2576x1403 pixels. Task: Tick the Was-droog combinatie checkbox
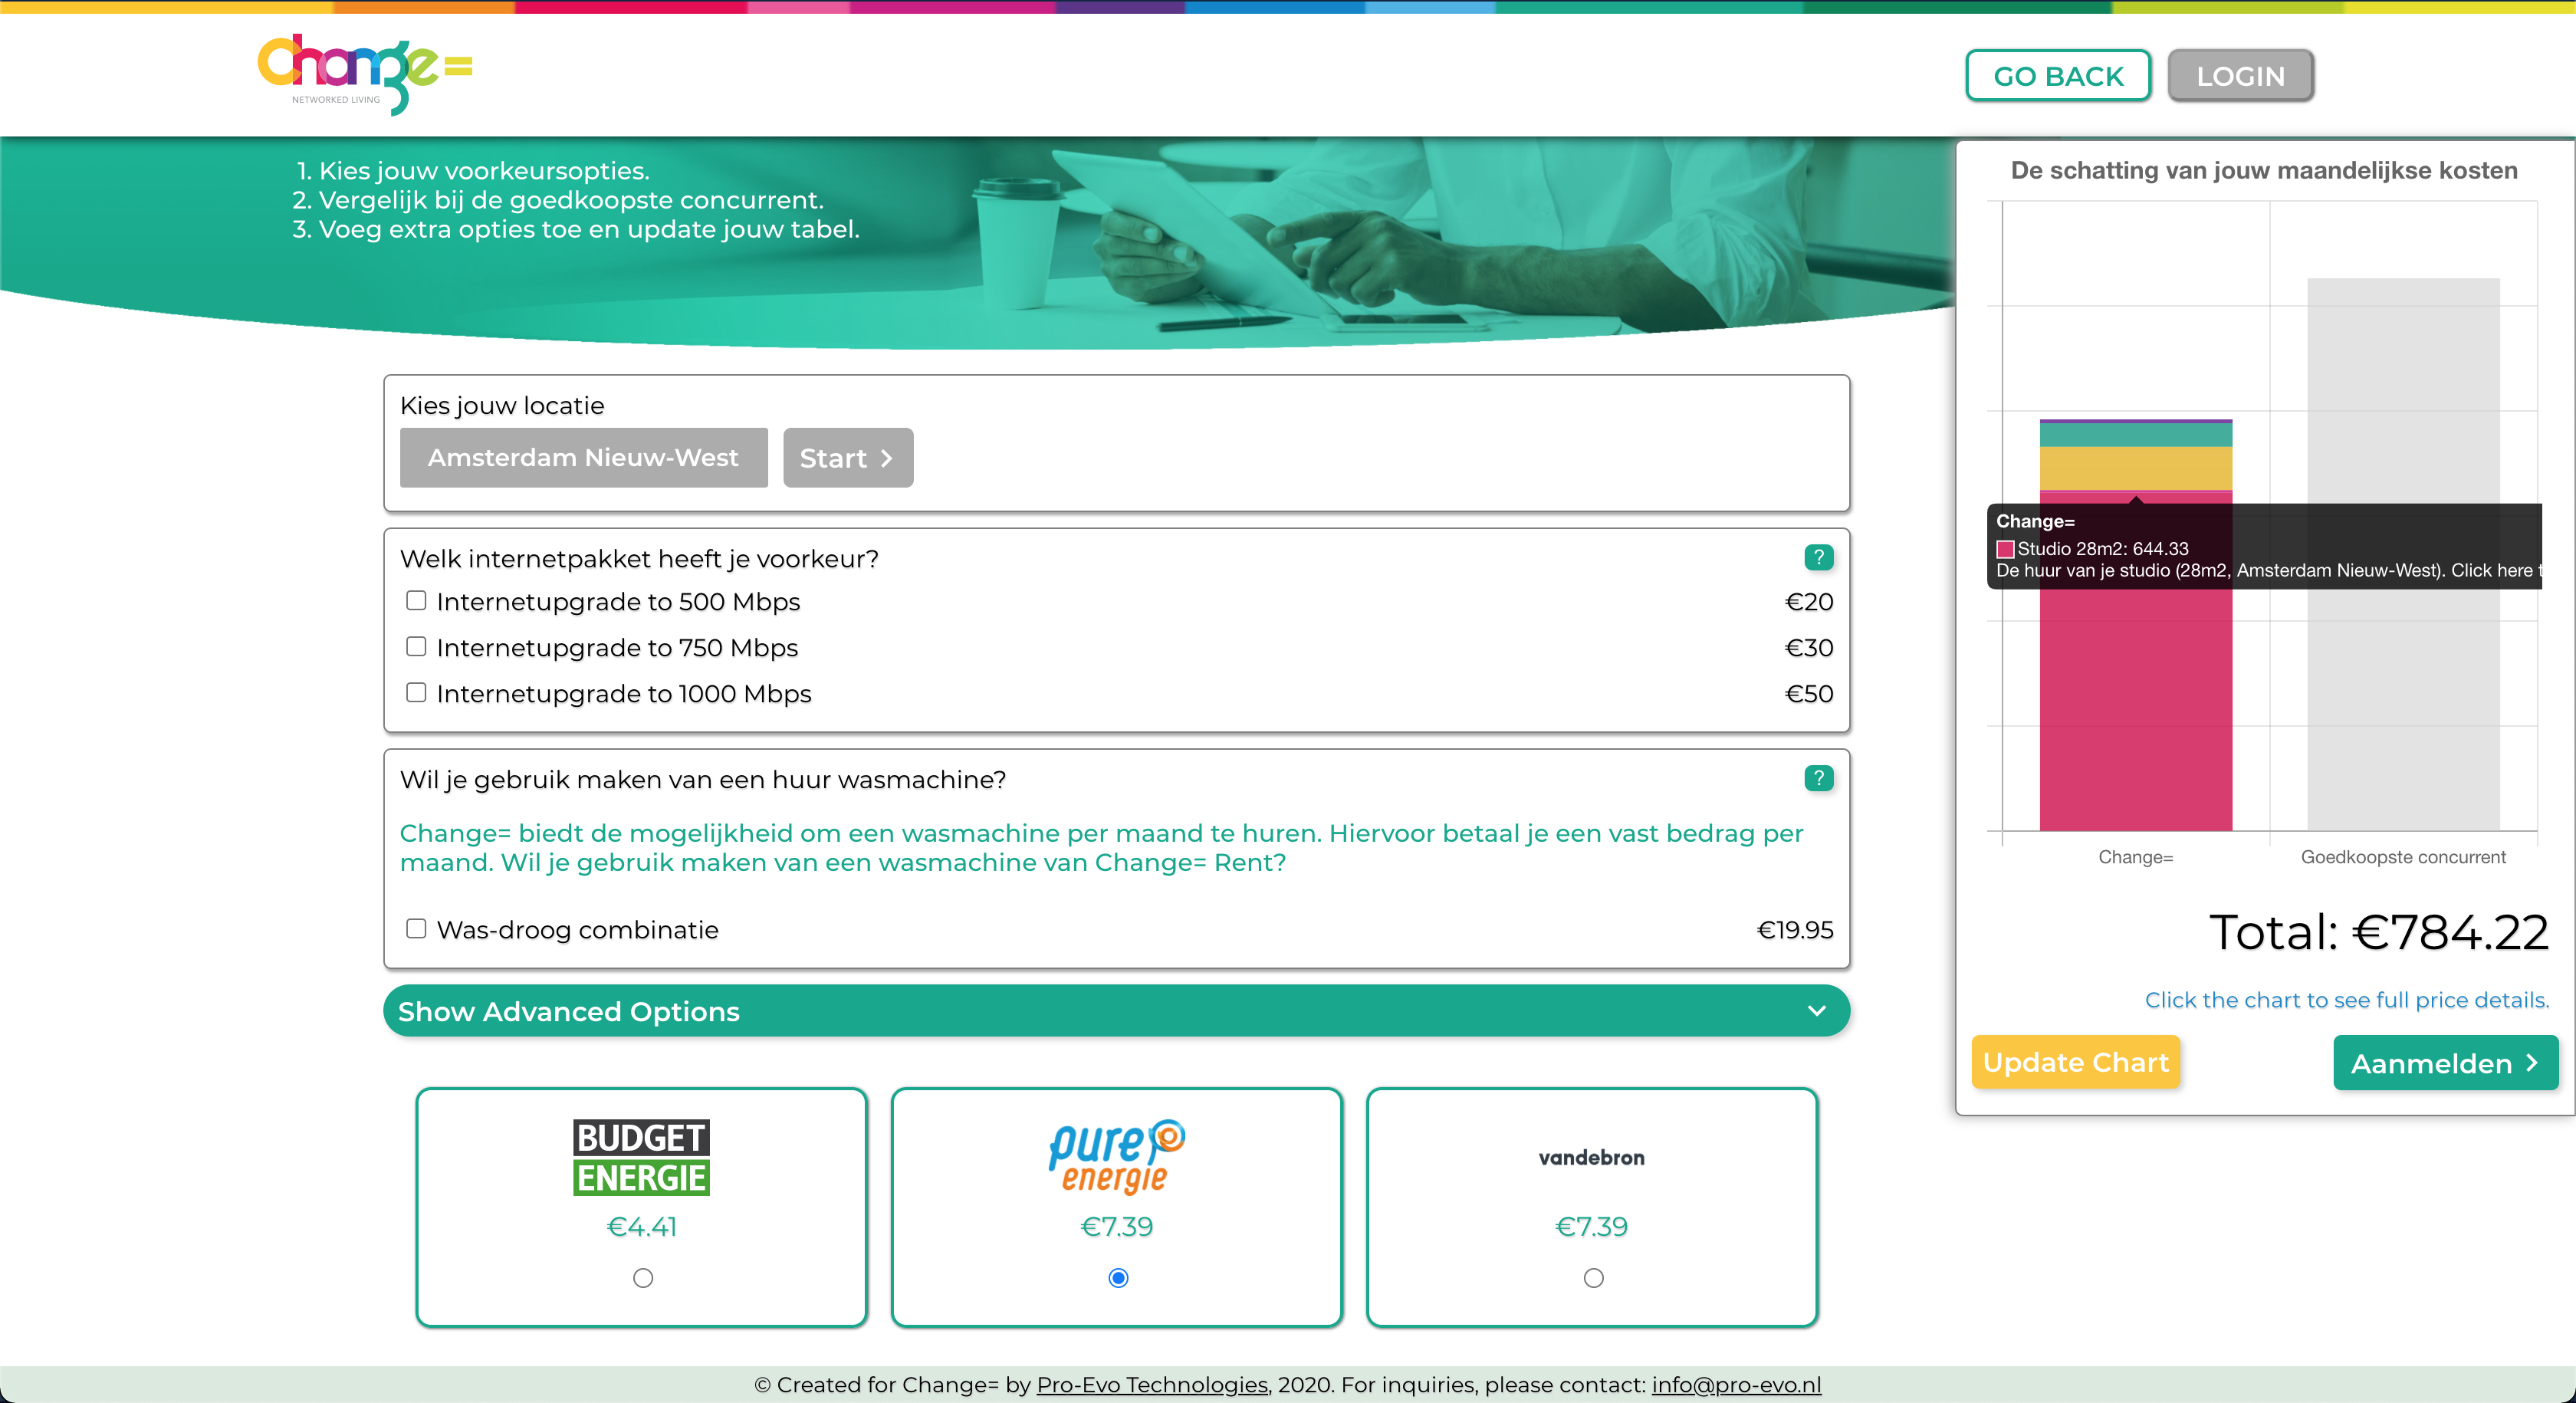[x=416, y=928]
